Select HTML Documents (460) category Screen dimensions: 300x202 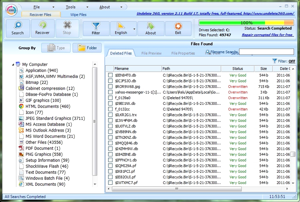(x=48, y=106)
